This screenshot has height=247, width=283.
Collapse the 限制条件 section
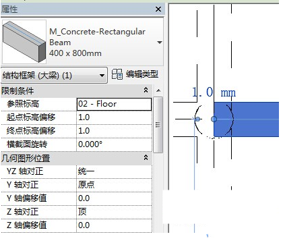[x=146, y=90]
